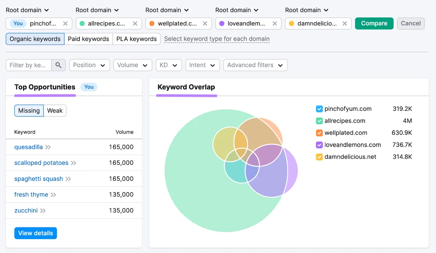This screenshot has height=253, width=436.
Task: Click the double-arrow icon beside spaghetti squash
Action: (68, 179)
